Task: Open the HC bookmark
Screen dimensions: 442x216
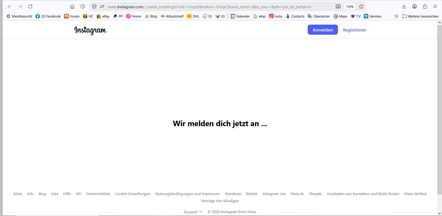Action: click(88, 16)
